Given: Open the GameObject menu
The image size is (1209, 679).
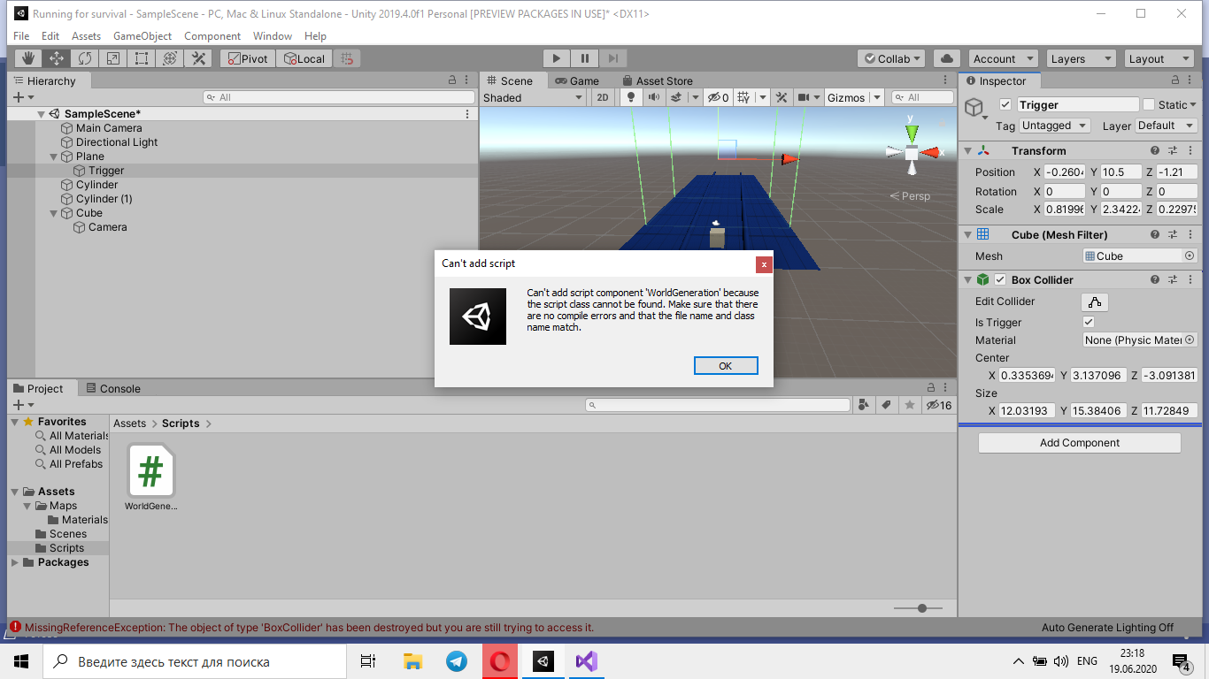Looking at the screenshot, I should tap(142, 36).
